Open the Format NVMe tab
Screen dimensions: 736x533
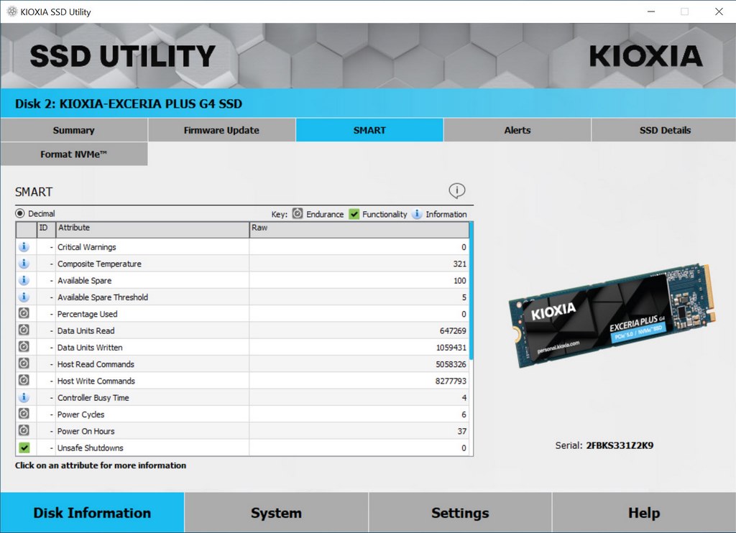pos(73,154)
